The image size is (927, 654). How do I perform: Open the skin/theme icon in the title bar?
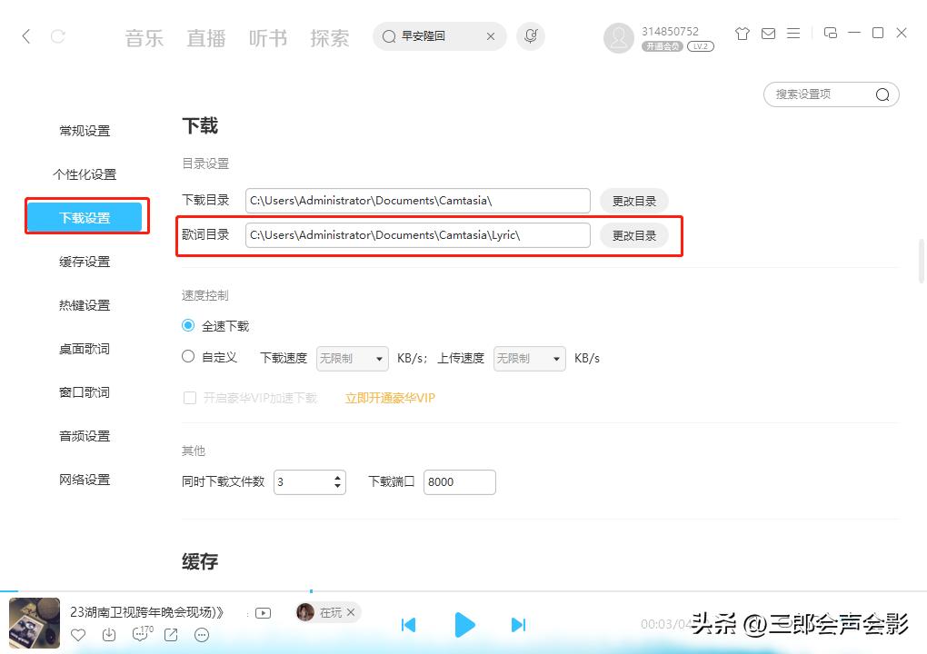tap(742, 33)
